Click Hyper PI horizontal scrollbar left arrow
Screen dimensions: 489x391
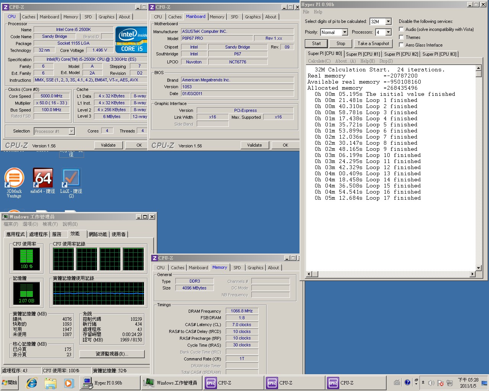[309, 274]
